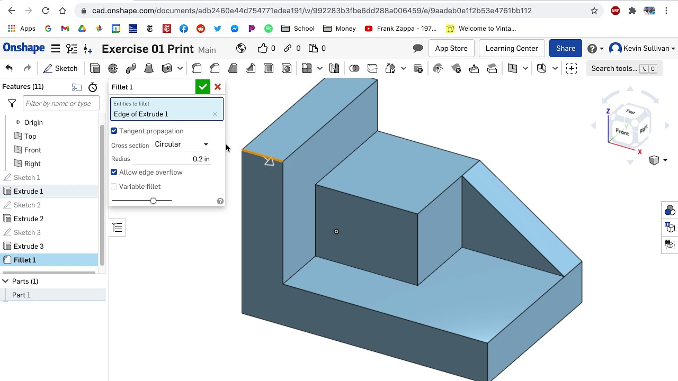Open the App Store button
The width and height of the screenshot is (678, 381).
point(451,48)
